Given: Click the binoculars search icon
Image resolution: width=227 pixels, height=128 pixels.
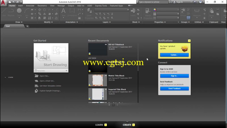Looking at the screenshot, I should 171,2.
